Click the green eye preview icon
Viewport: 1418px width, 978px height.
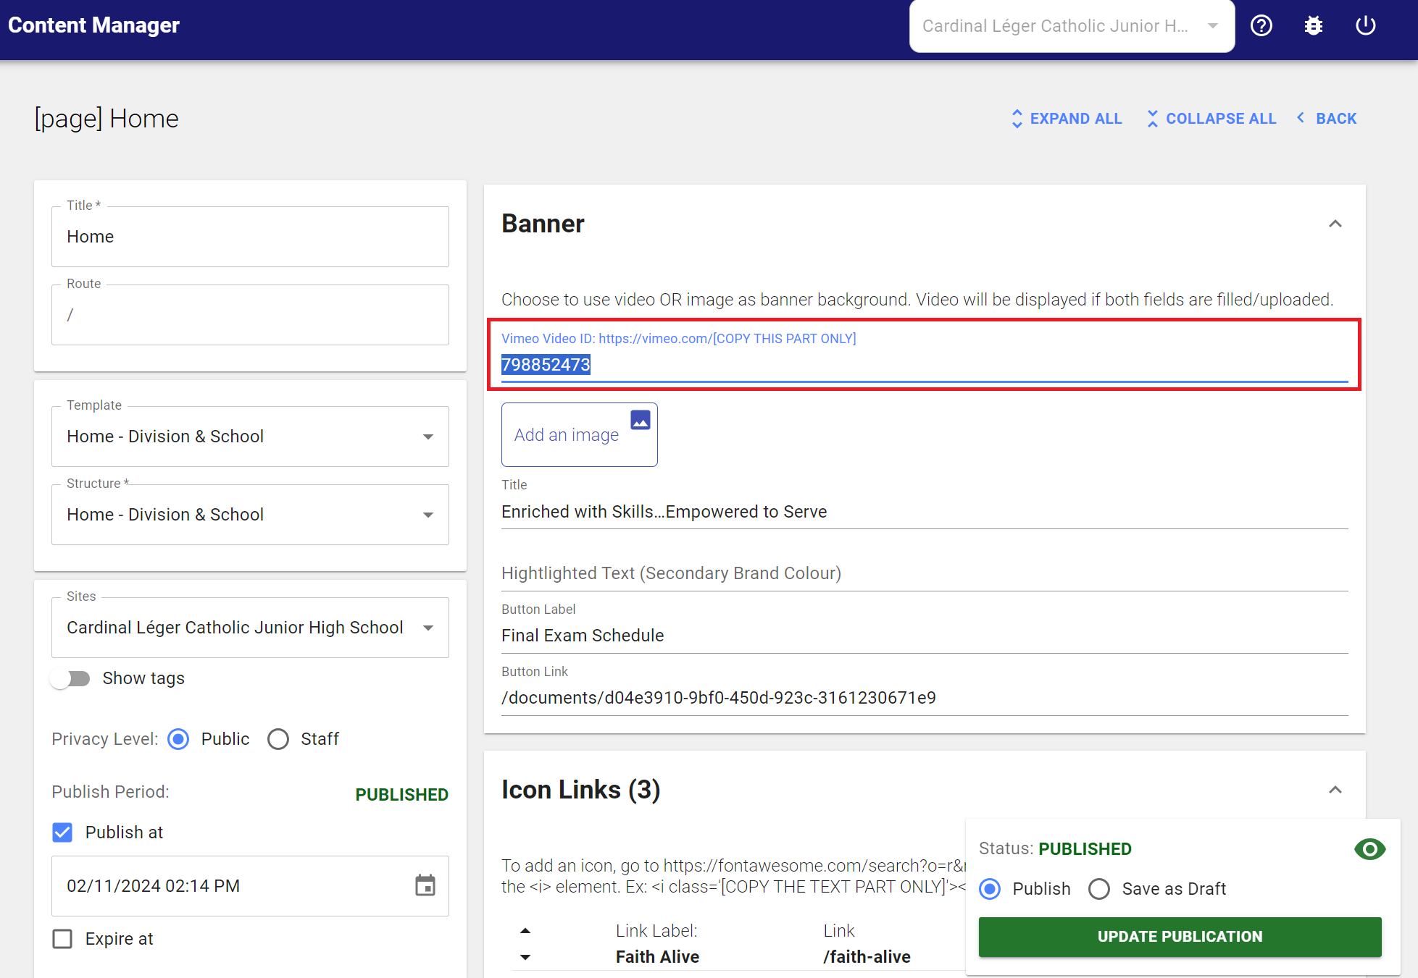pos(1369,849)
